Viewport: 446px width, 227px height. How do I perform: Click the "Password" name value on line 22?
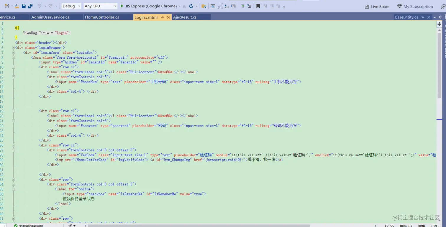pos(88,126)
